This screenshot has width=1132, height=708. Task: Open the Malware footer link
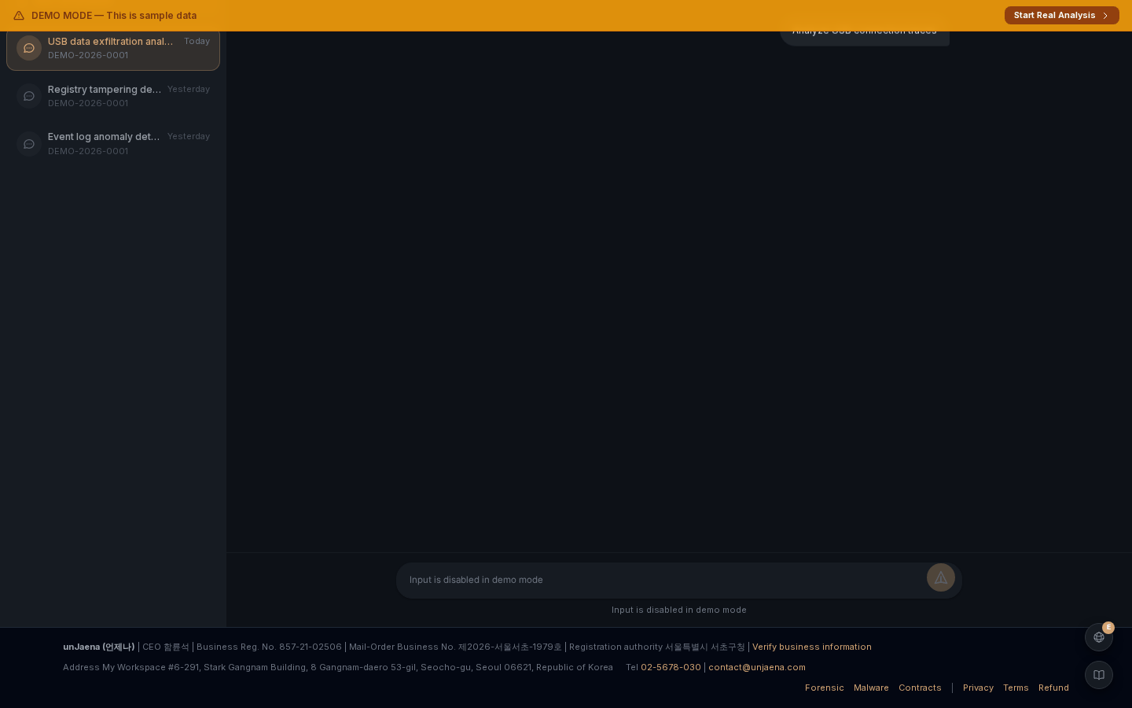coord(871,688)
